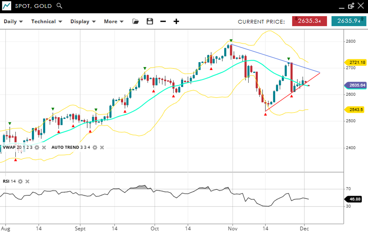Screen dimensions: 368x232
Task: Zoom in using the plus icon
Action: 176,21
